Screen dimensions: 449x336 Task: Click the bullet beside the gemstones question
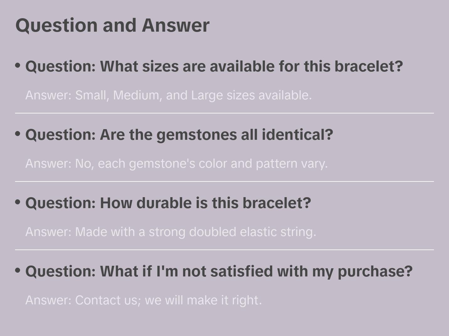point(18,134)
